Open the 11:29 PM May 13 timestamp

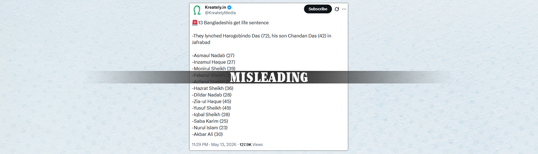tap(213, 145)
